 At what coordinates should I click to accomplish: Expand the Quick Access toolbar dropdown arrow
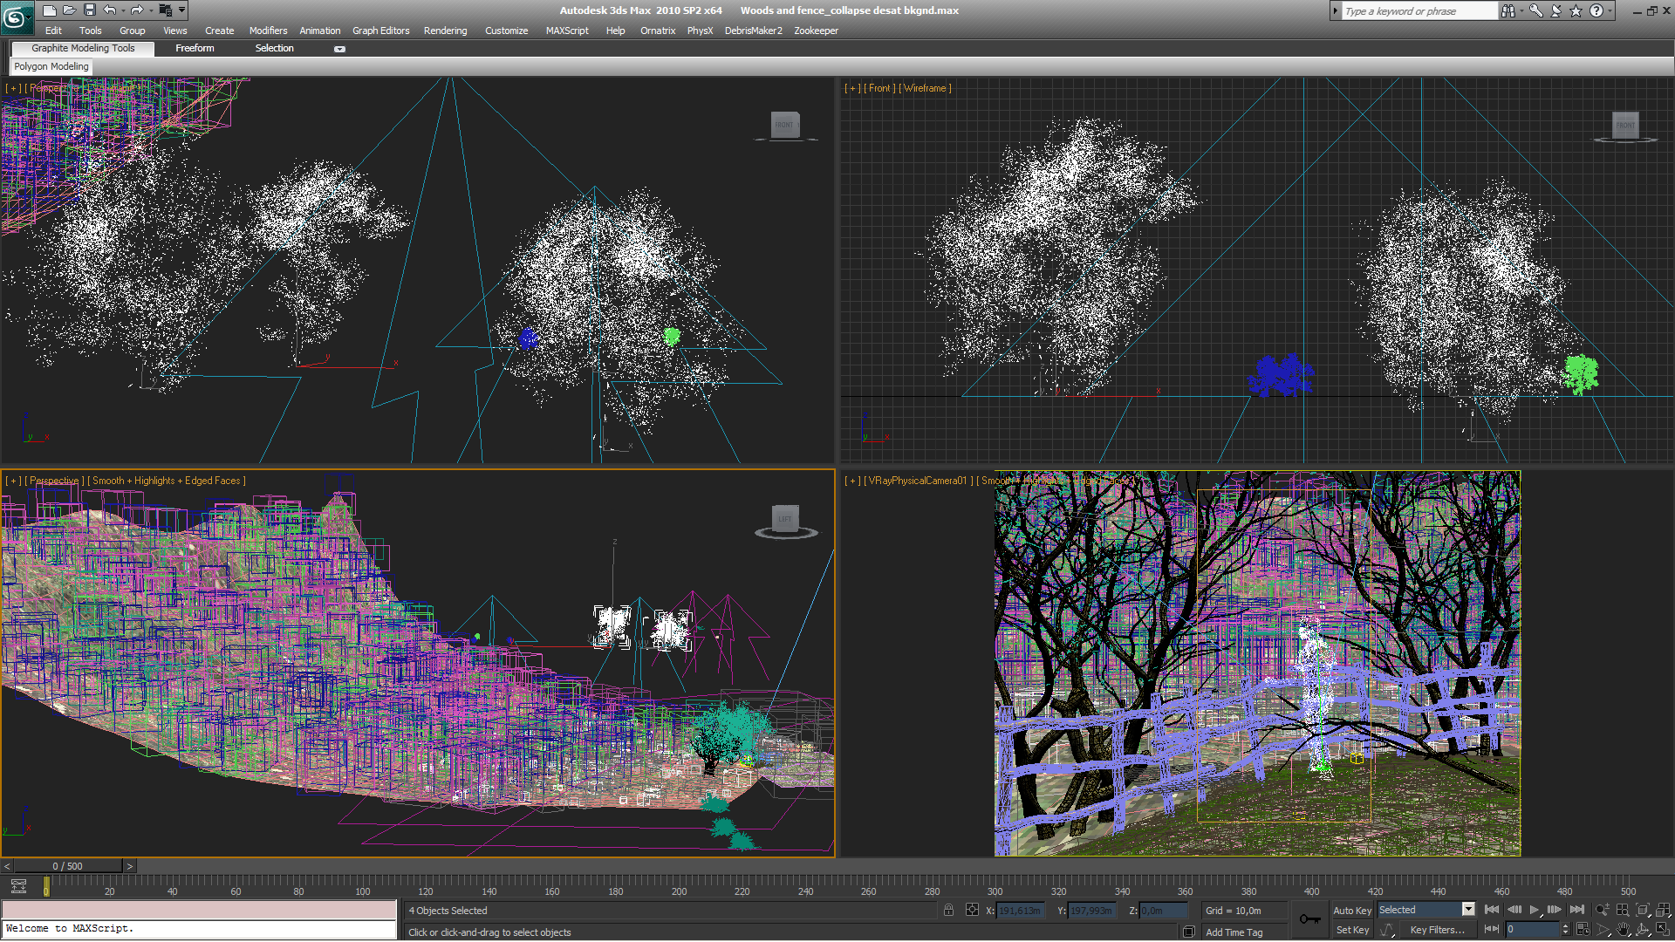point(181,10)
